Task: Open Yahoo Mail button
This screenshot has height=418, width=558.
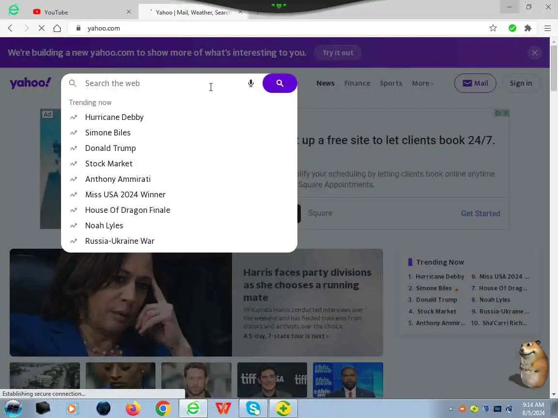Action: click(x=475, y=83)
